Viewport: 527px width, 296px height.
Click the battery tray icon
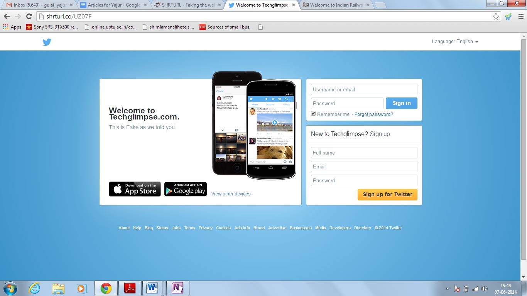pos(466,289)
